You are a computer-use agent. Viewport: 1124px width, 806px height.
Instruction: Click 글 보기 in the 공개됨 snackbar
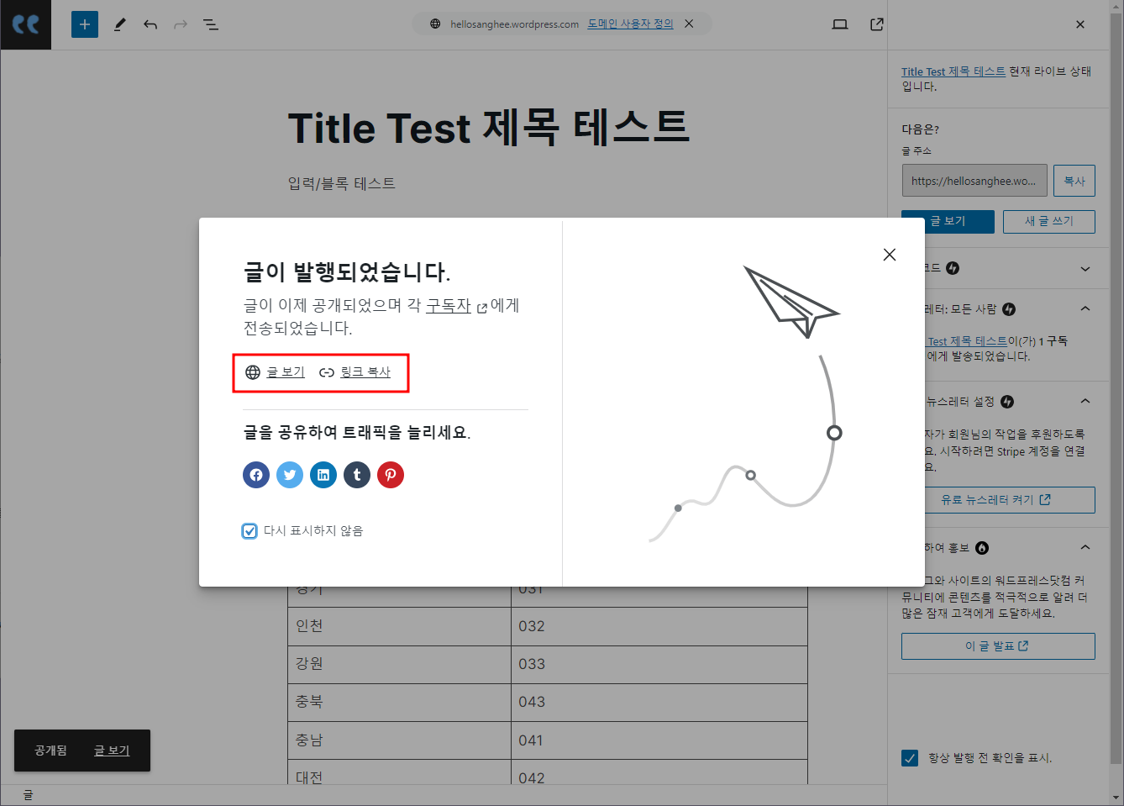112,751
